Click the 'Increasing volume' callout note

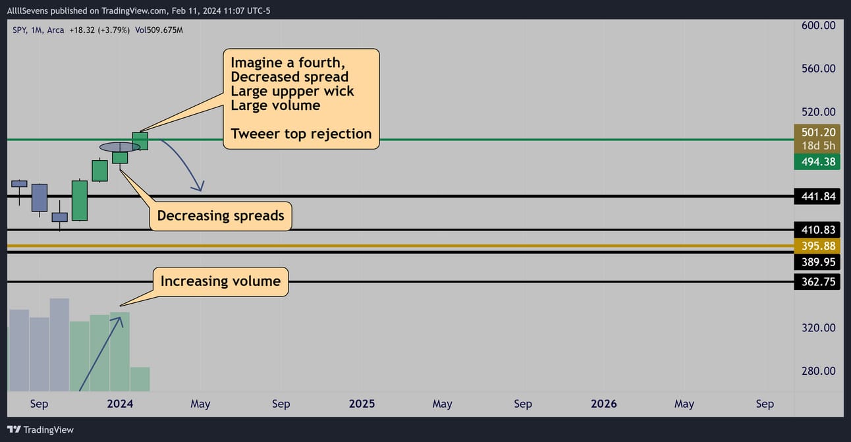221,281
